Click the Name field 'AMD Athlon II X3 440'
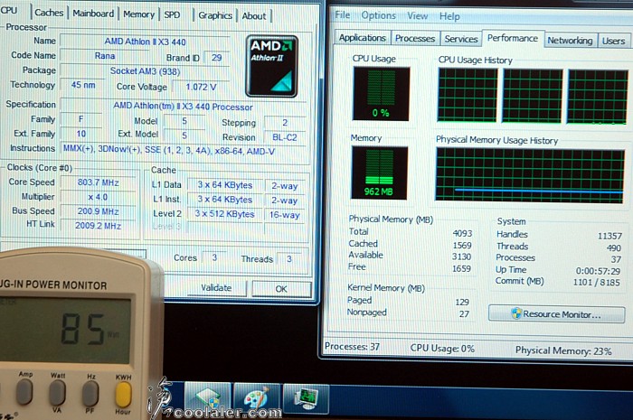The height and width of the screenshot is (420, 633). 145,42
